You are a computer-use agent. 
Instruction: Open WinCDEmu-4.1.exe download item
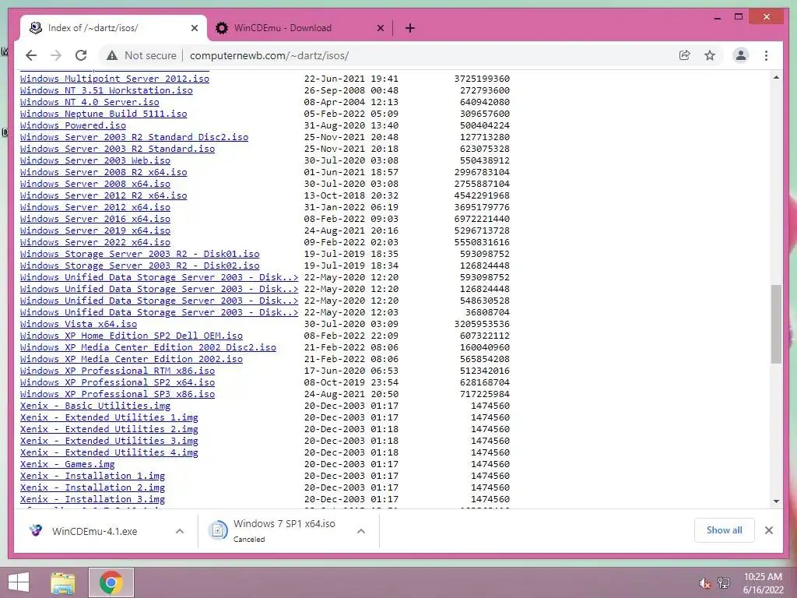(x=94, y=531)
